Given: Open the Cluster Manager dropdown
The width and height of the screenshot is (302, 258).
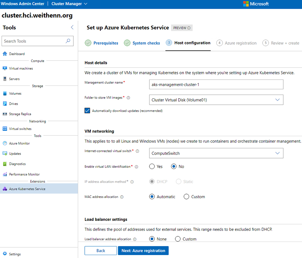Looking at the screenshot, I should click(69, 4).
